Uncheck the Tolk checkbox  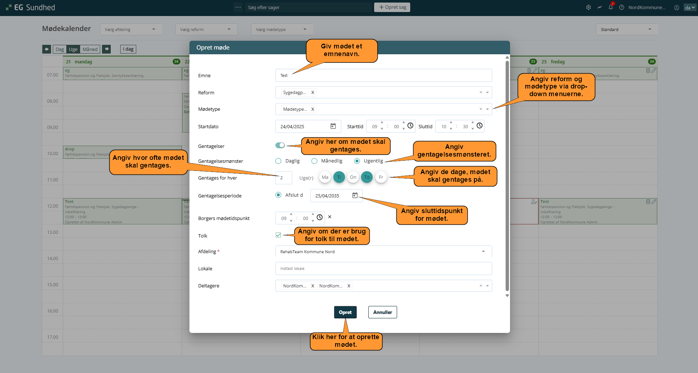[278, 235]
